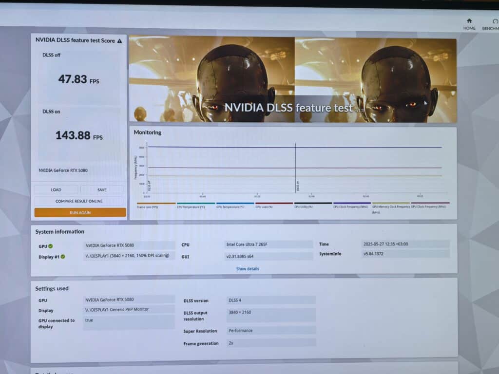Toggle the CPU Clock Frequency legend item
Viewport: 499px width, 374px height.
(352, 205)
